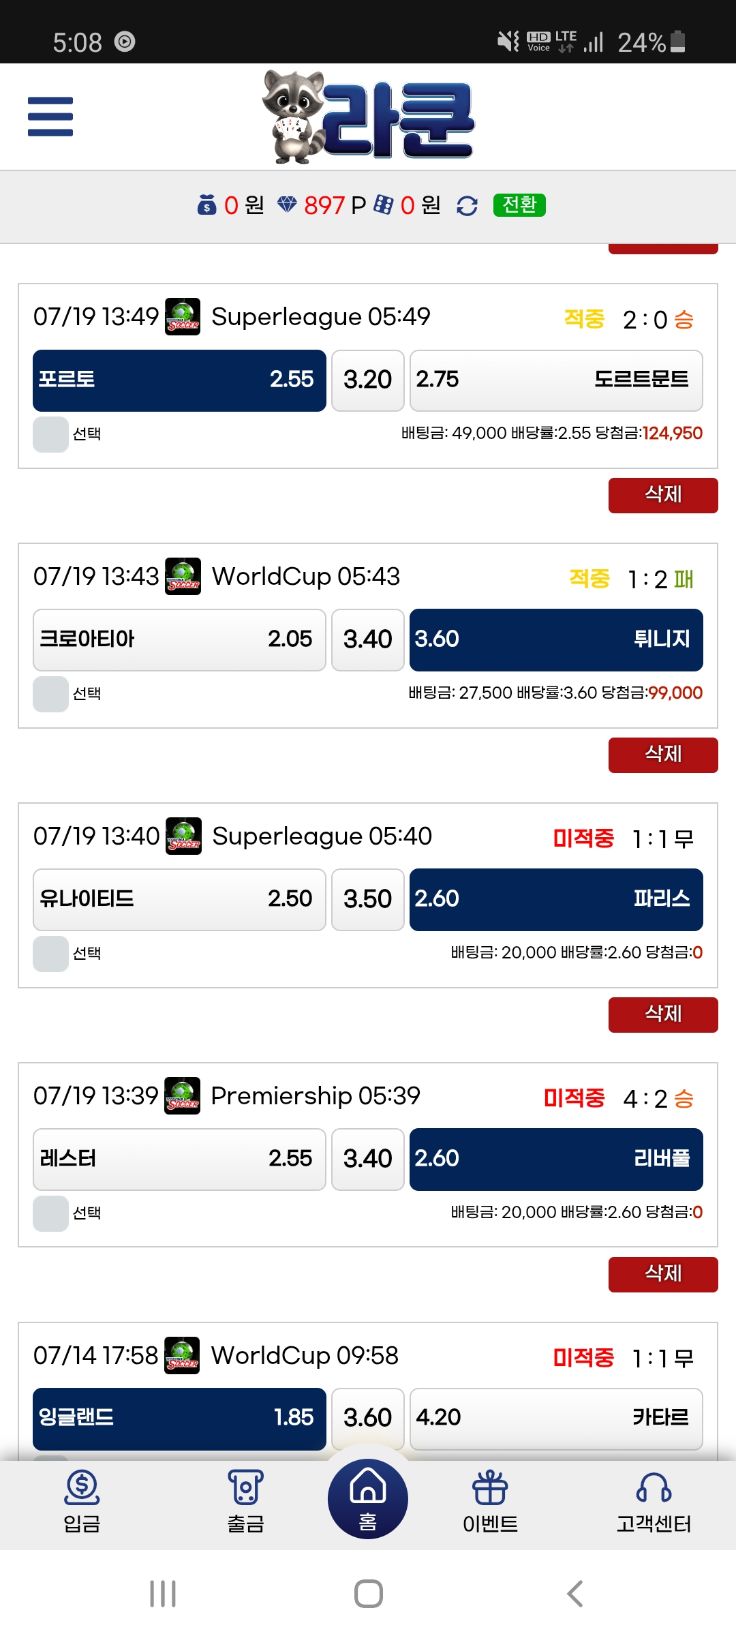Check 선택 box for 레스터 vs 리버풀 bet
Image resolution: width=736 pixels, height=1636 pixels.
click(50, 1213)
